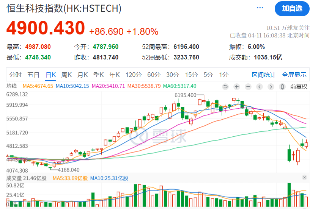The width and height of the screenshot is (310, 209).
Task: Click the MA20:5410.71 indicator label
Action: point(109,86)
